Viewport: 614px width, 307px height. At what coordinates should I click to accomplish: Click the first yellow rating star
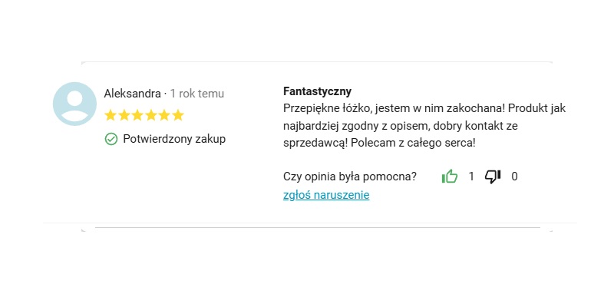coord(111,116)
